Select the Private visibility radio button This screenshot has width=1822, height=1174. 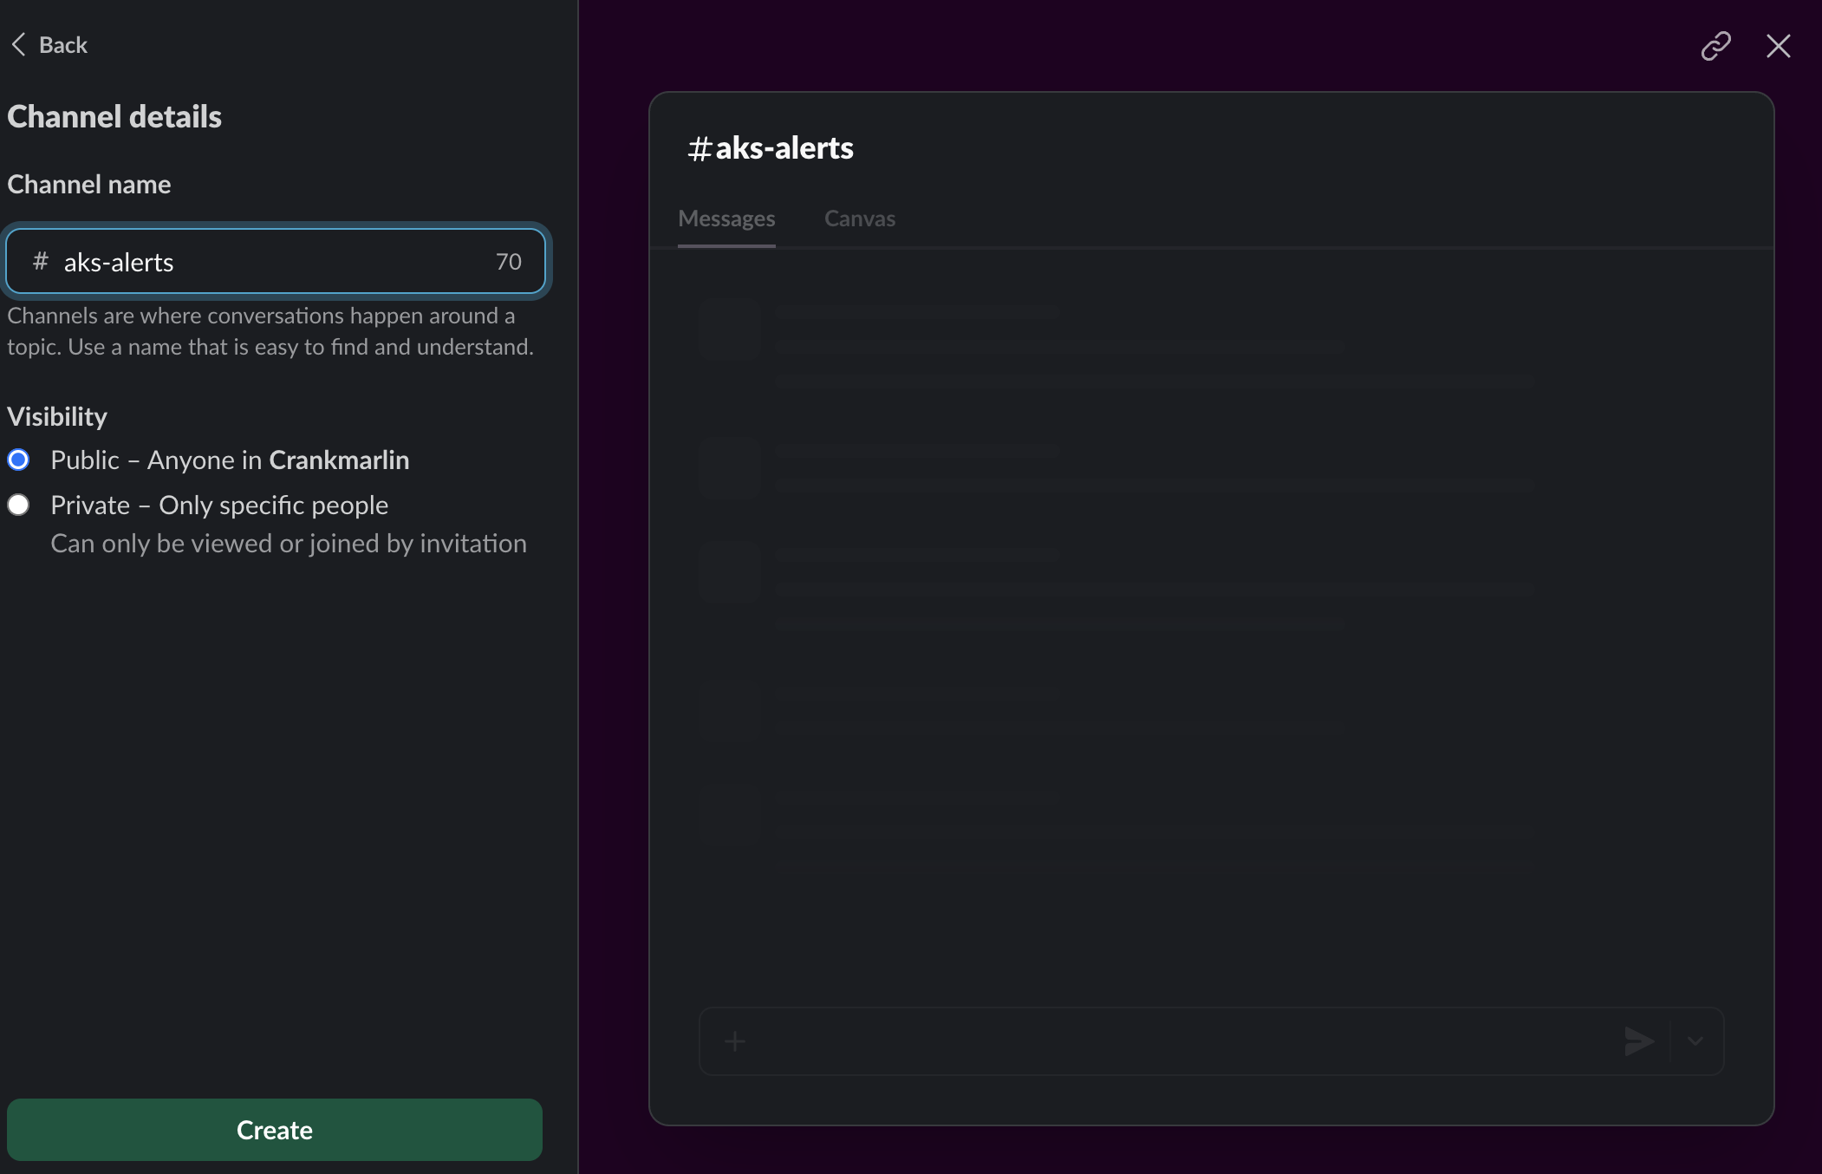tap(18, 505)
